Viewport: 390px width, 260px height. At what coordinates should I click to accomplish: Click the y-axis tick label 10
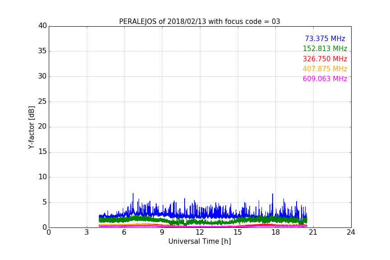click(42, 177)
